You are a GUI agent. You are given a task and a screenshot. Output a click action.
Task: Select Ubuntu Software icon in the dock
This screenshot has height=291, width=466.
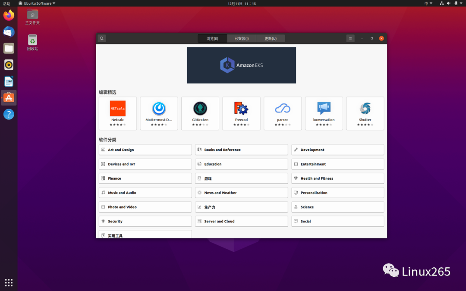click(x=9, y=98)
